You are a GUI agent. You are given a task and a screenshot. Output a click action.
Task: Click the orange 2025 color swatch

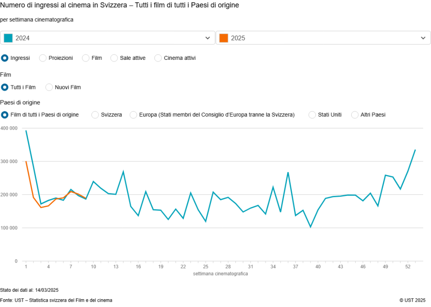pyautogui.click(x=224, y=38)
